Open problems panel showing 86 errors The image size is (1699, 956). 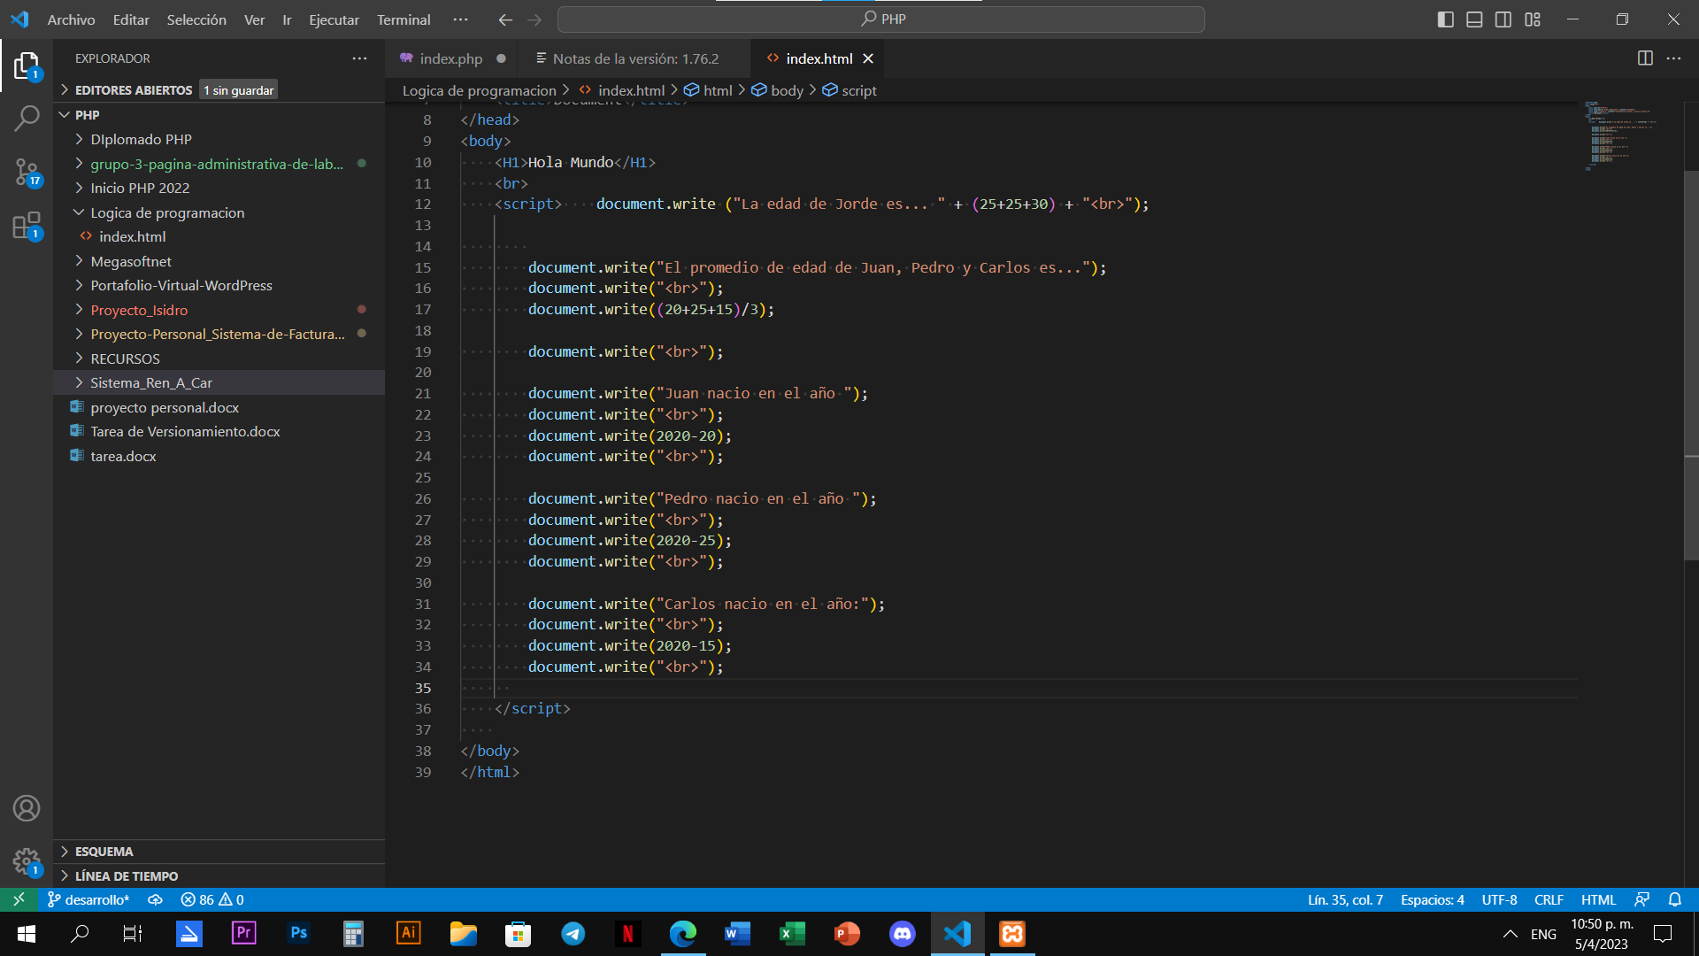click(x=212, y=899)
